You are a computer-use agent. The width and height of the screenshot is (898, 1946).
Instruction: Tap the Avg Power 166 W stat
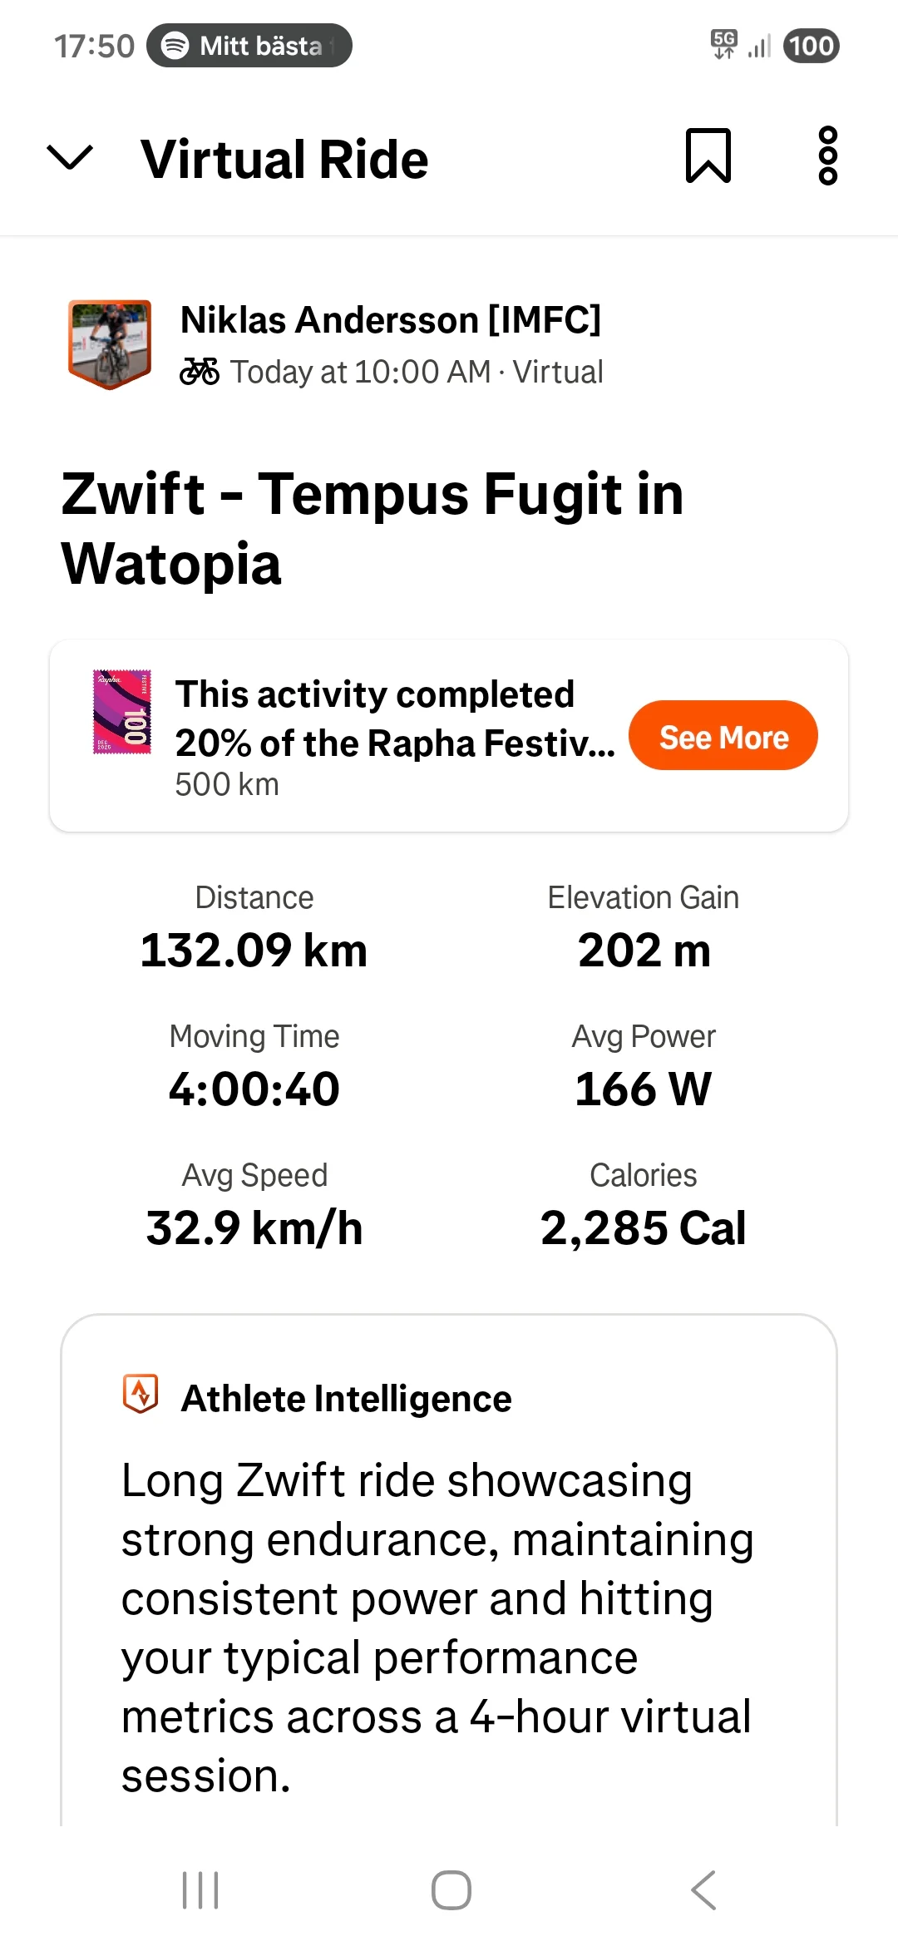[644, 1066]
